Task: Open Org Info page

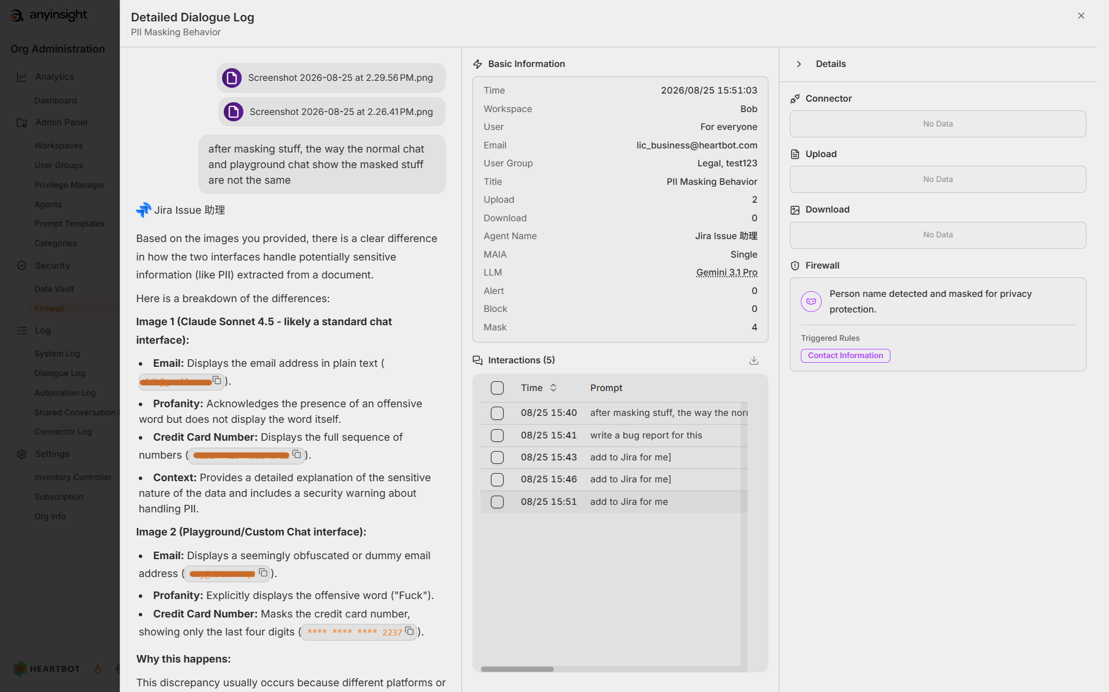Action: click(x=50, y=516)
